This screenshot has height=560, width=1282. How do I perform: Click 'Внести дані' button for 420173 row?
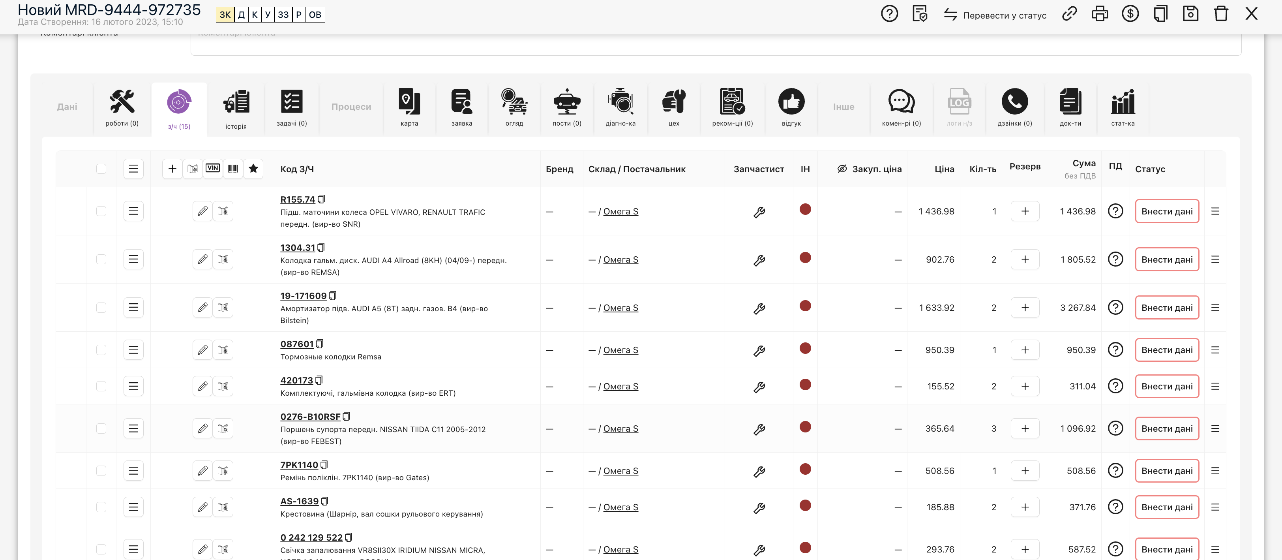pos(1166,386)
